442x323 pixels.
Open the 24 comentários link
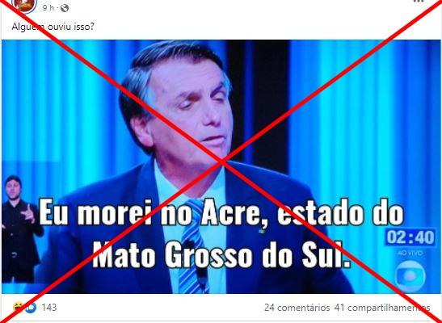[x=297, y=308]
